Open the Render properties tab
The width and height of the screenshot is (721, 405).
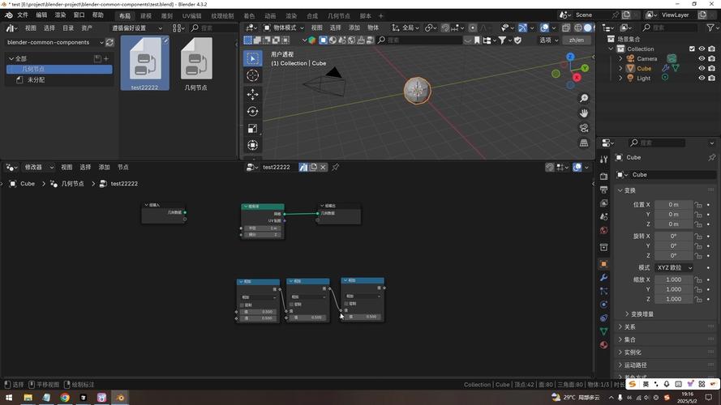pos(603,177)
